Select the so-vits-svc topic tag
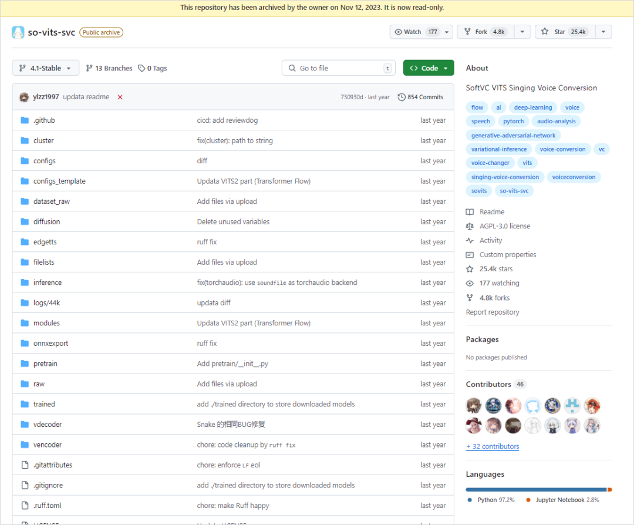Image resolution: width=634 pixels, height=525 pixels. [514, 191]
